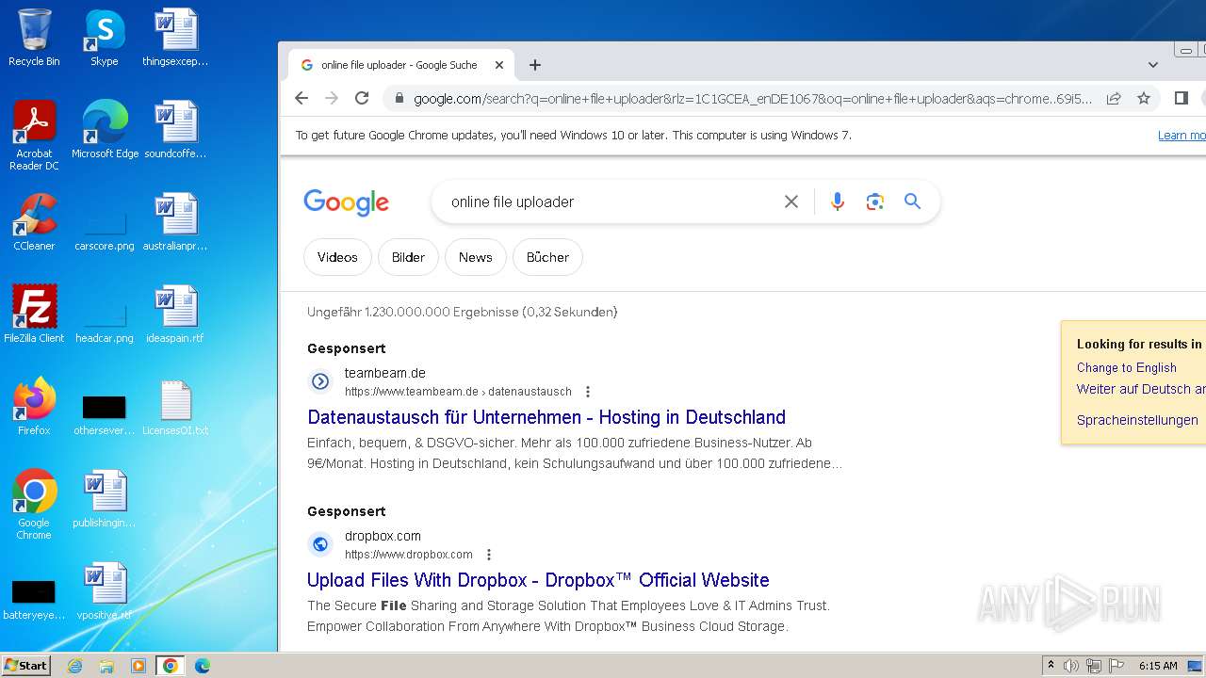This screenshot has width=1206, height=678.
Task: Bookmark this page with the star icon
Action: (1144, 98)
